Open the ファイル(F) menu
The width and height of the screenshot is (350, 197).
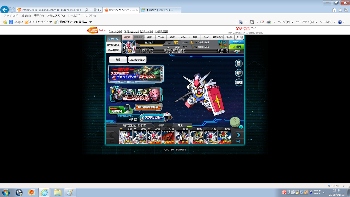click(11, 16)
